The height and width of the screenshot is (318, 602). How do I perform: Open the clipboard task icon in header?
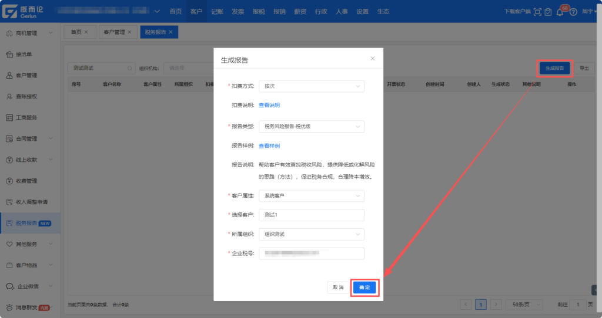pos(548,12)
